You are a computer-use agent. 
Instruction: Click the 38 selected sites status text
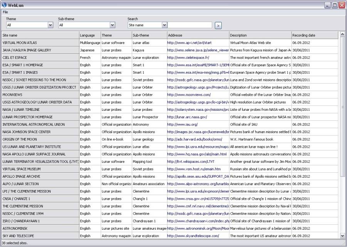pyautogui.click(x=15, y=243)
